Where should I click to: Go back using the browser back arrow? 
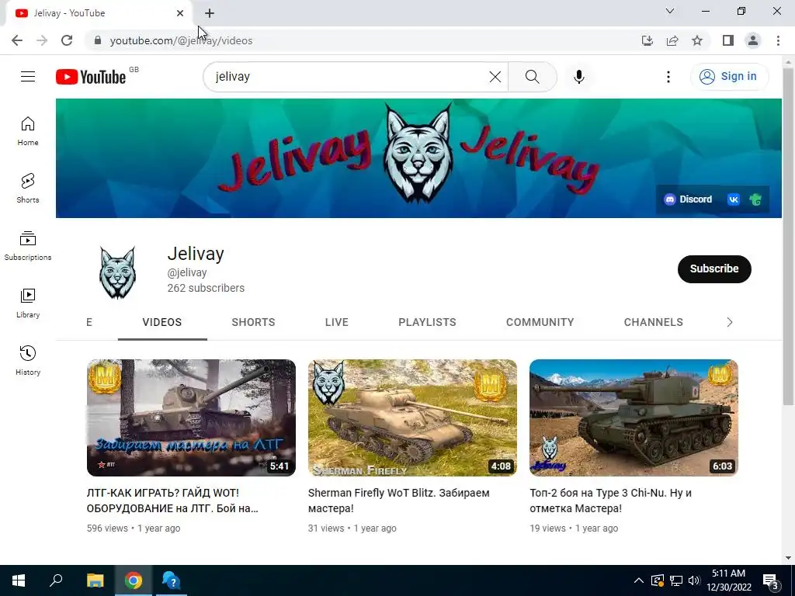[x=17, y=40]
